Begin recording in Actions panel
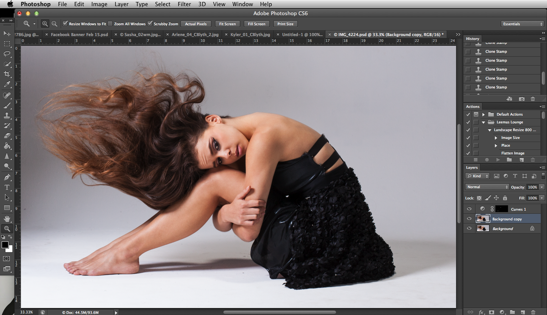The width and height of the screenshot is (547, 315). tap(487, 160)
